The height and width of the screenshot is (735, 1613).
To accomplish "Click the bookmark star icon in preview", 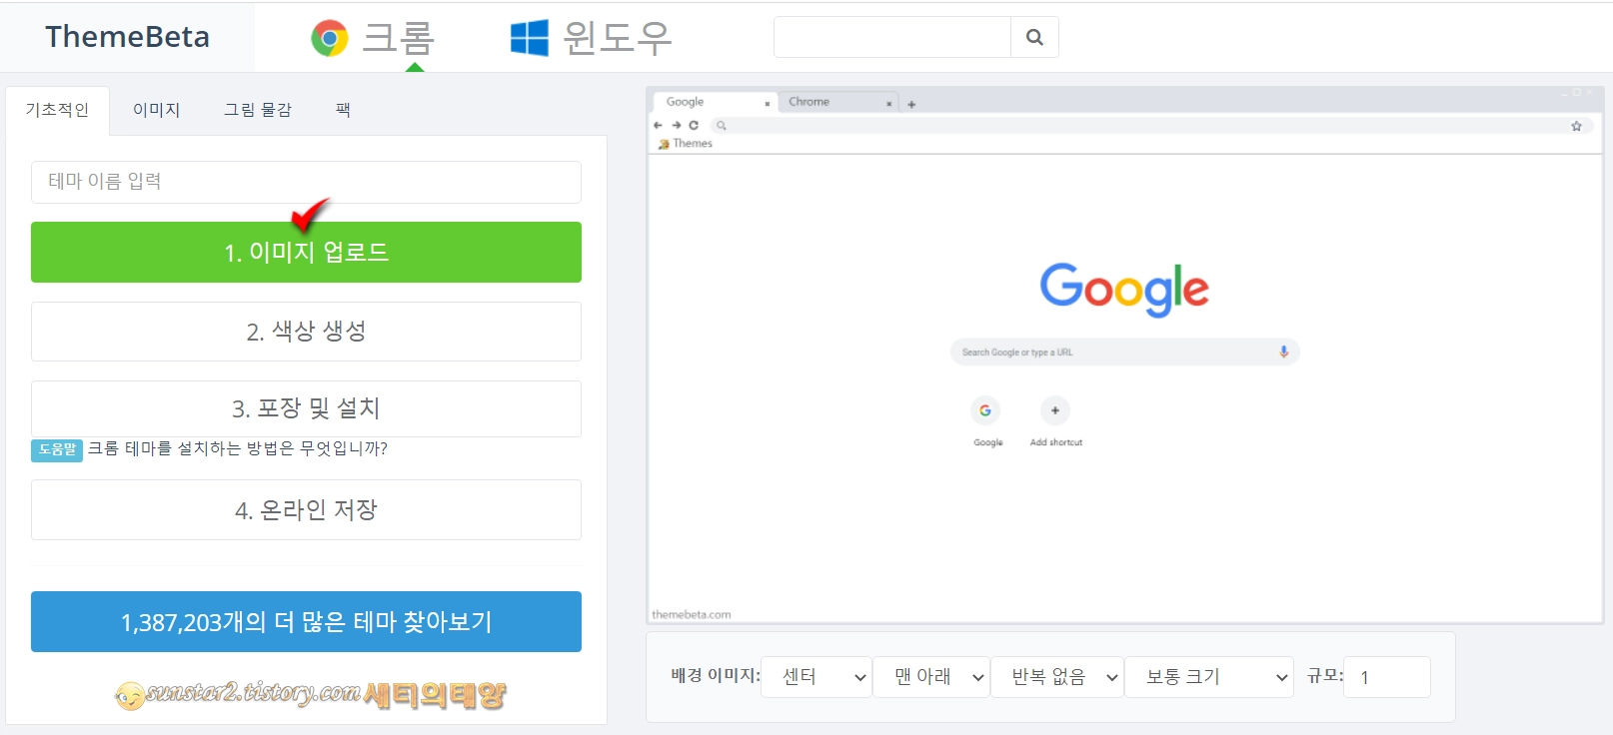I will point(1576,126).
